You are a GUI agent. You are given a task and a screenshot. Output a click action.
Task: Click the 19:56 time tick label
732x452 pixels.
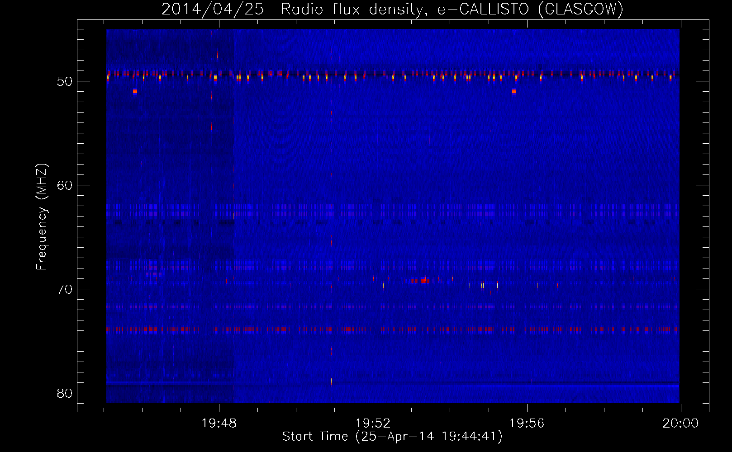point(527,424)
